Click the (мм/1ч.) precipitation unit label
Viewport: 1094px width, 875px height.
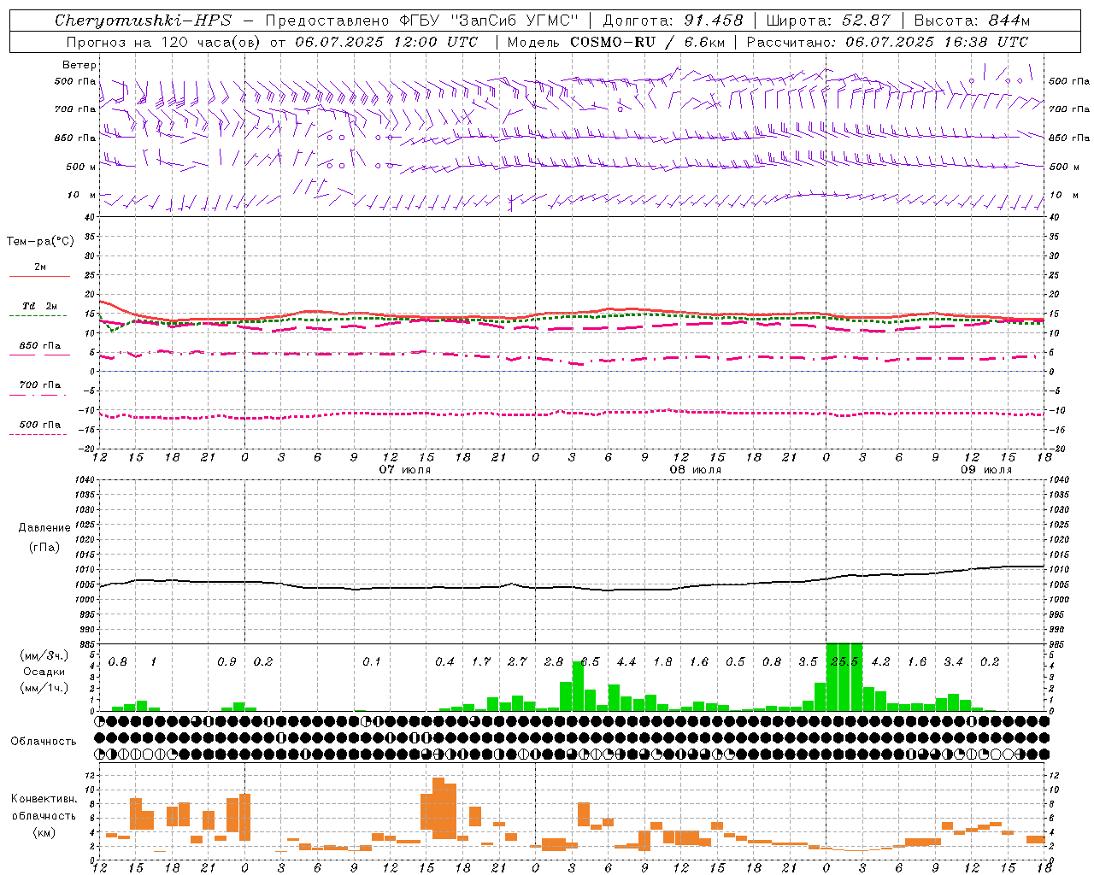point(44,688)
